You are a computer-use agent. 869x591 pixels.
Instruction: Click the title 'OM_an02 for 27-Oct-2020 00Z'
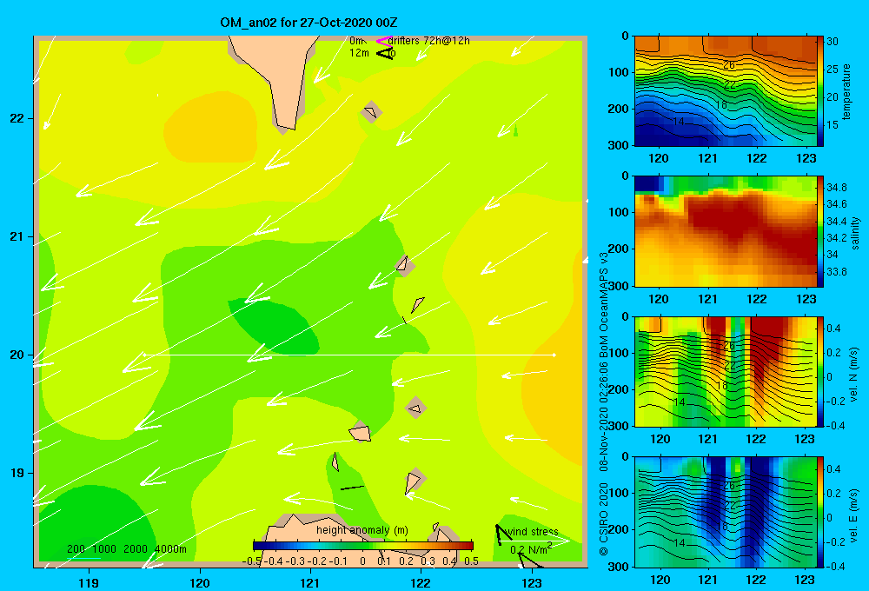(308, 23)
